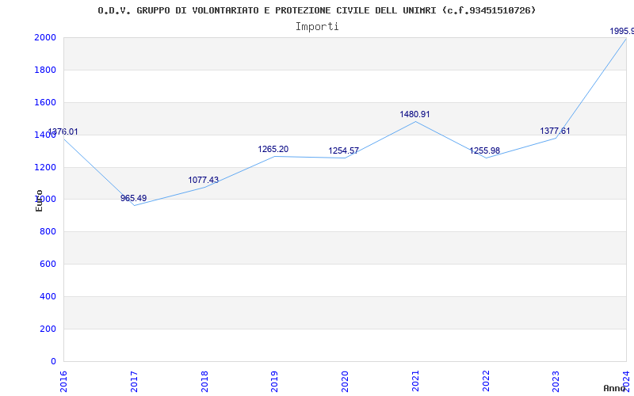Click the "Anno" x-axis title
Screen dimensions: 634x396
pos(617,388)
